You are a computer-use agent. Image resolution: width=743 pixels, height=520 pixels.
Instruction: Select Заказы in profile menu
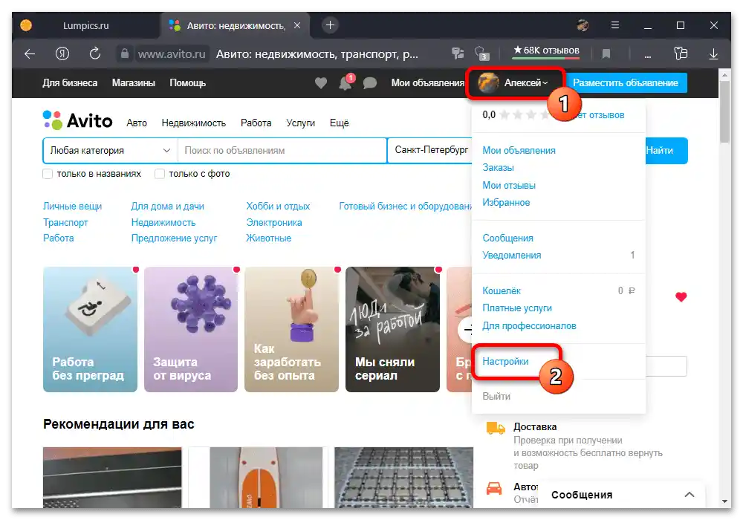tap(498, 168)
